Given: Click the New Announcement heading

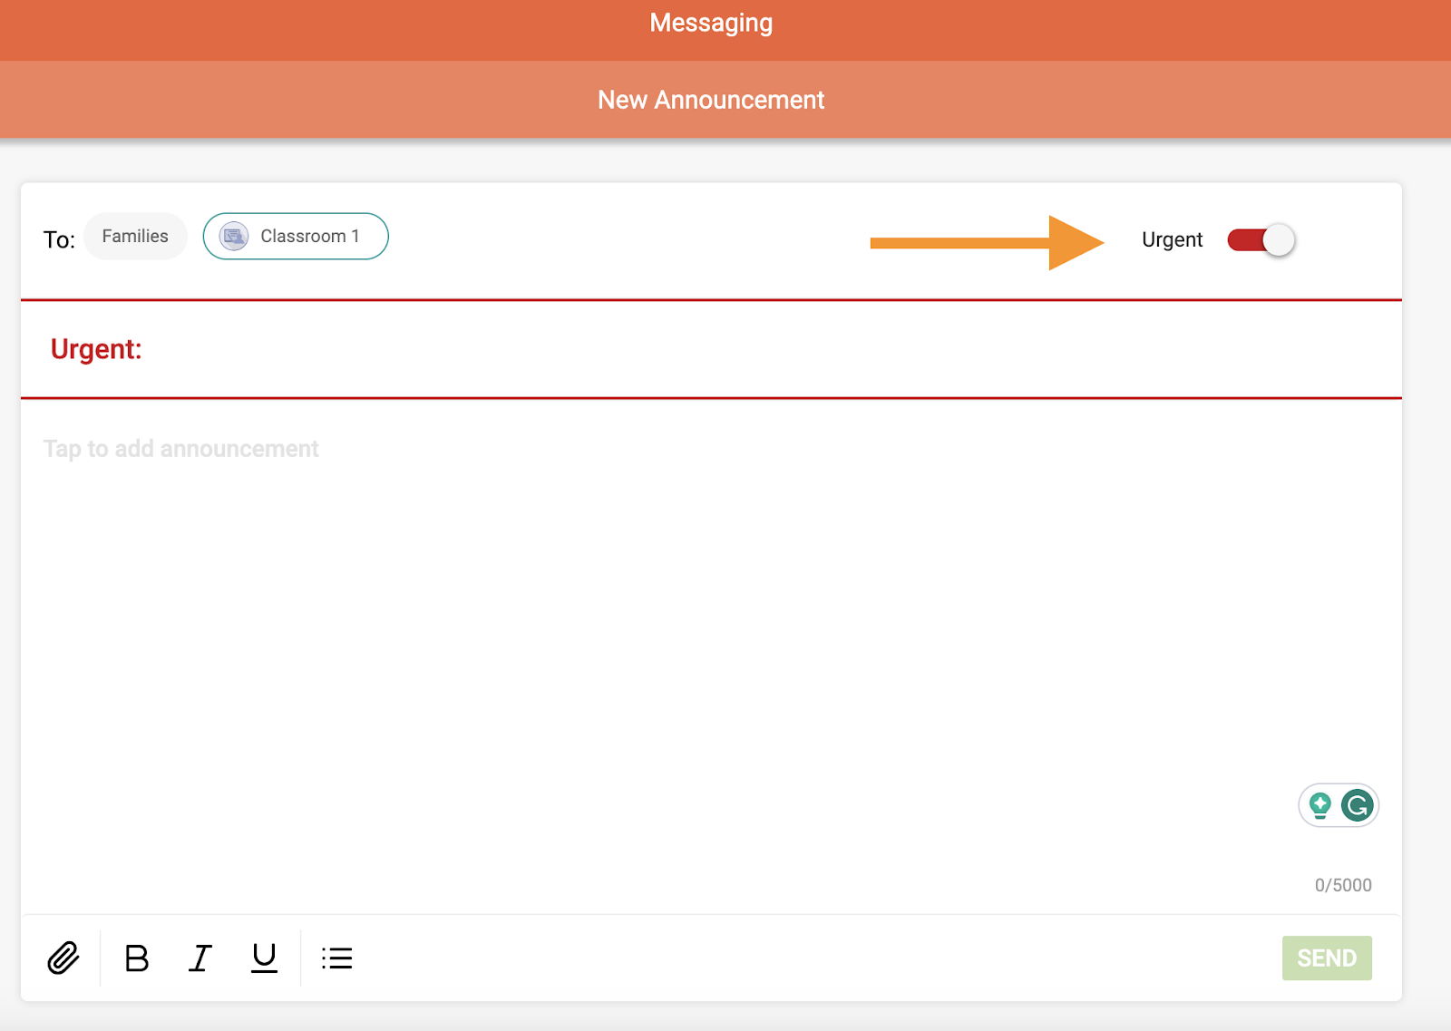Looking at the screenshot, I should [711, 100].
